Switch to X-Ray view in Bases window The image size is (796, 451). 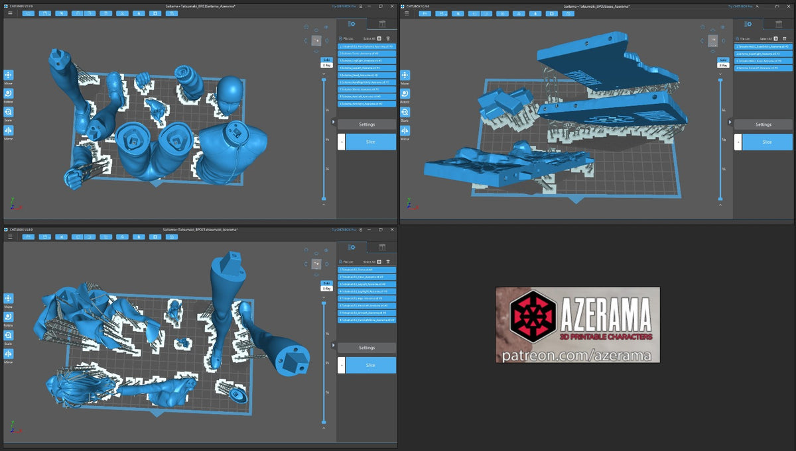point(723,66)
